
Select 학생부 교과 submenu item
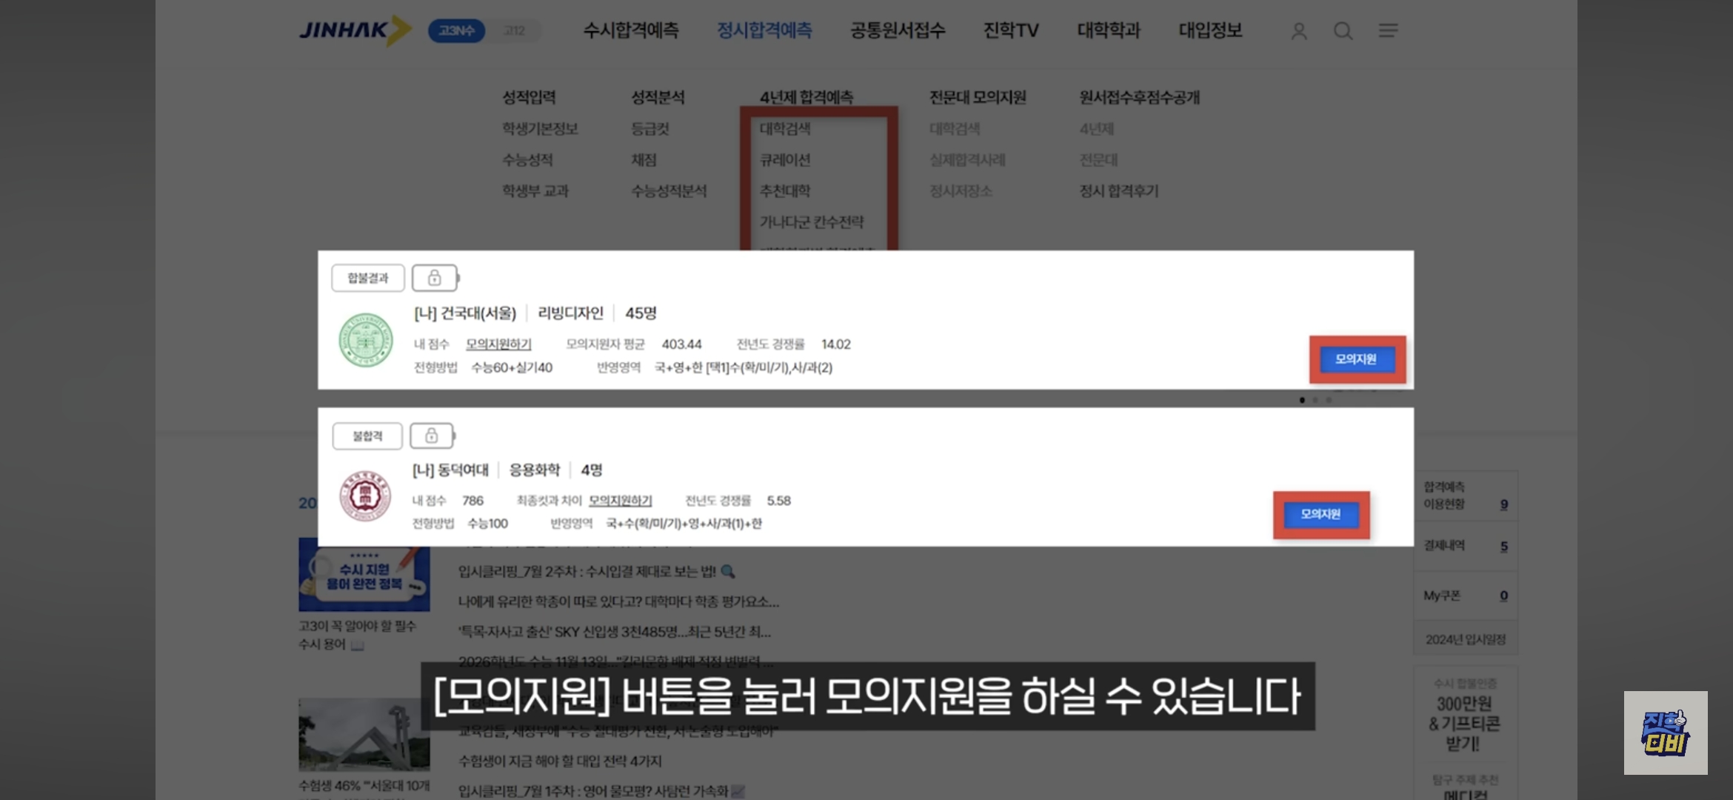535,191
